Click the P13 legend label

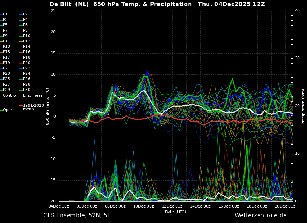(x=5, y=47)
